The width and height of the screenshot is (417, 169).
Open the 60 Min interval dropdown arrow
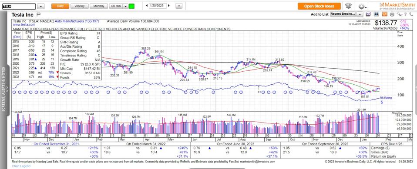[125, 6]
